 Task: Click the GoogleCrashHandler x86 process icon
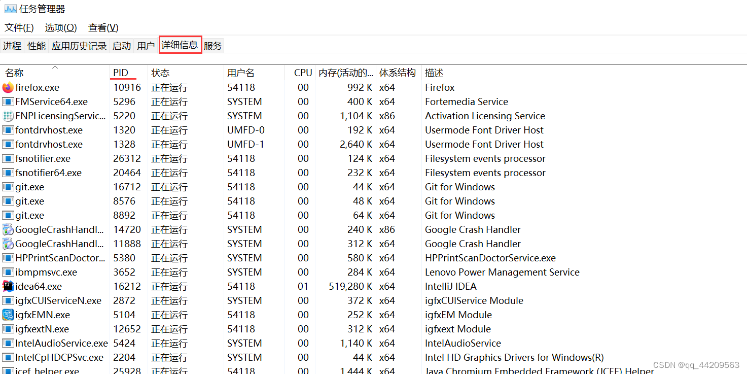point(8,229)
